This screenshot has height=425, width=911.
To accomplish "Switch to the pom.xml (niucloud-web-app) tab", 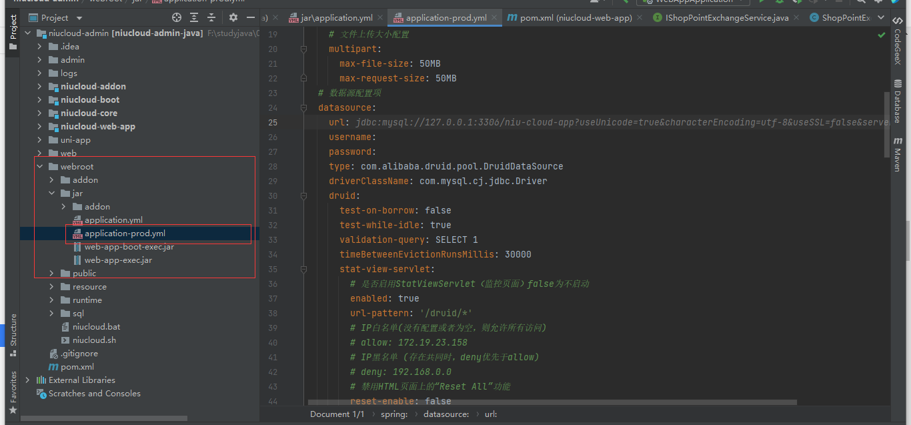I will point(570,18).
